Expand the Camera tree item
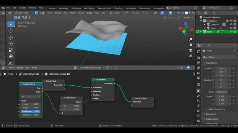This screenshot has width=238, height=133. click(x=205, y=24)
